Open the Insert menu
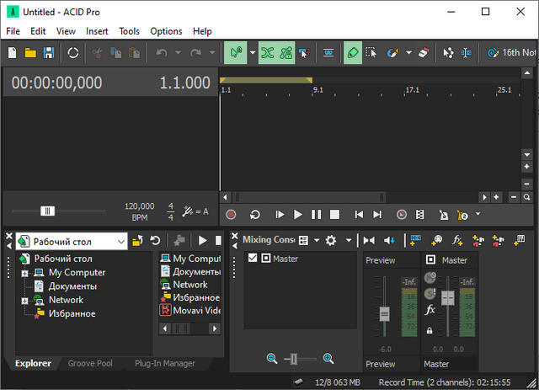The width and height of the screenshot is (539, 390). [x=97, y=31]
